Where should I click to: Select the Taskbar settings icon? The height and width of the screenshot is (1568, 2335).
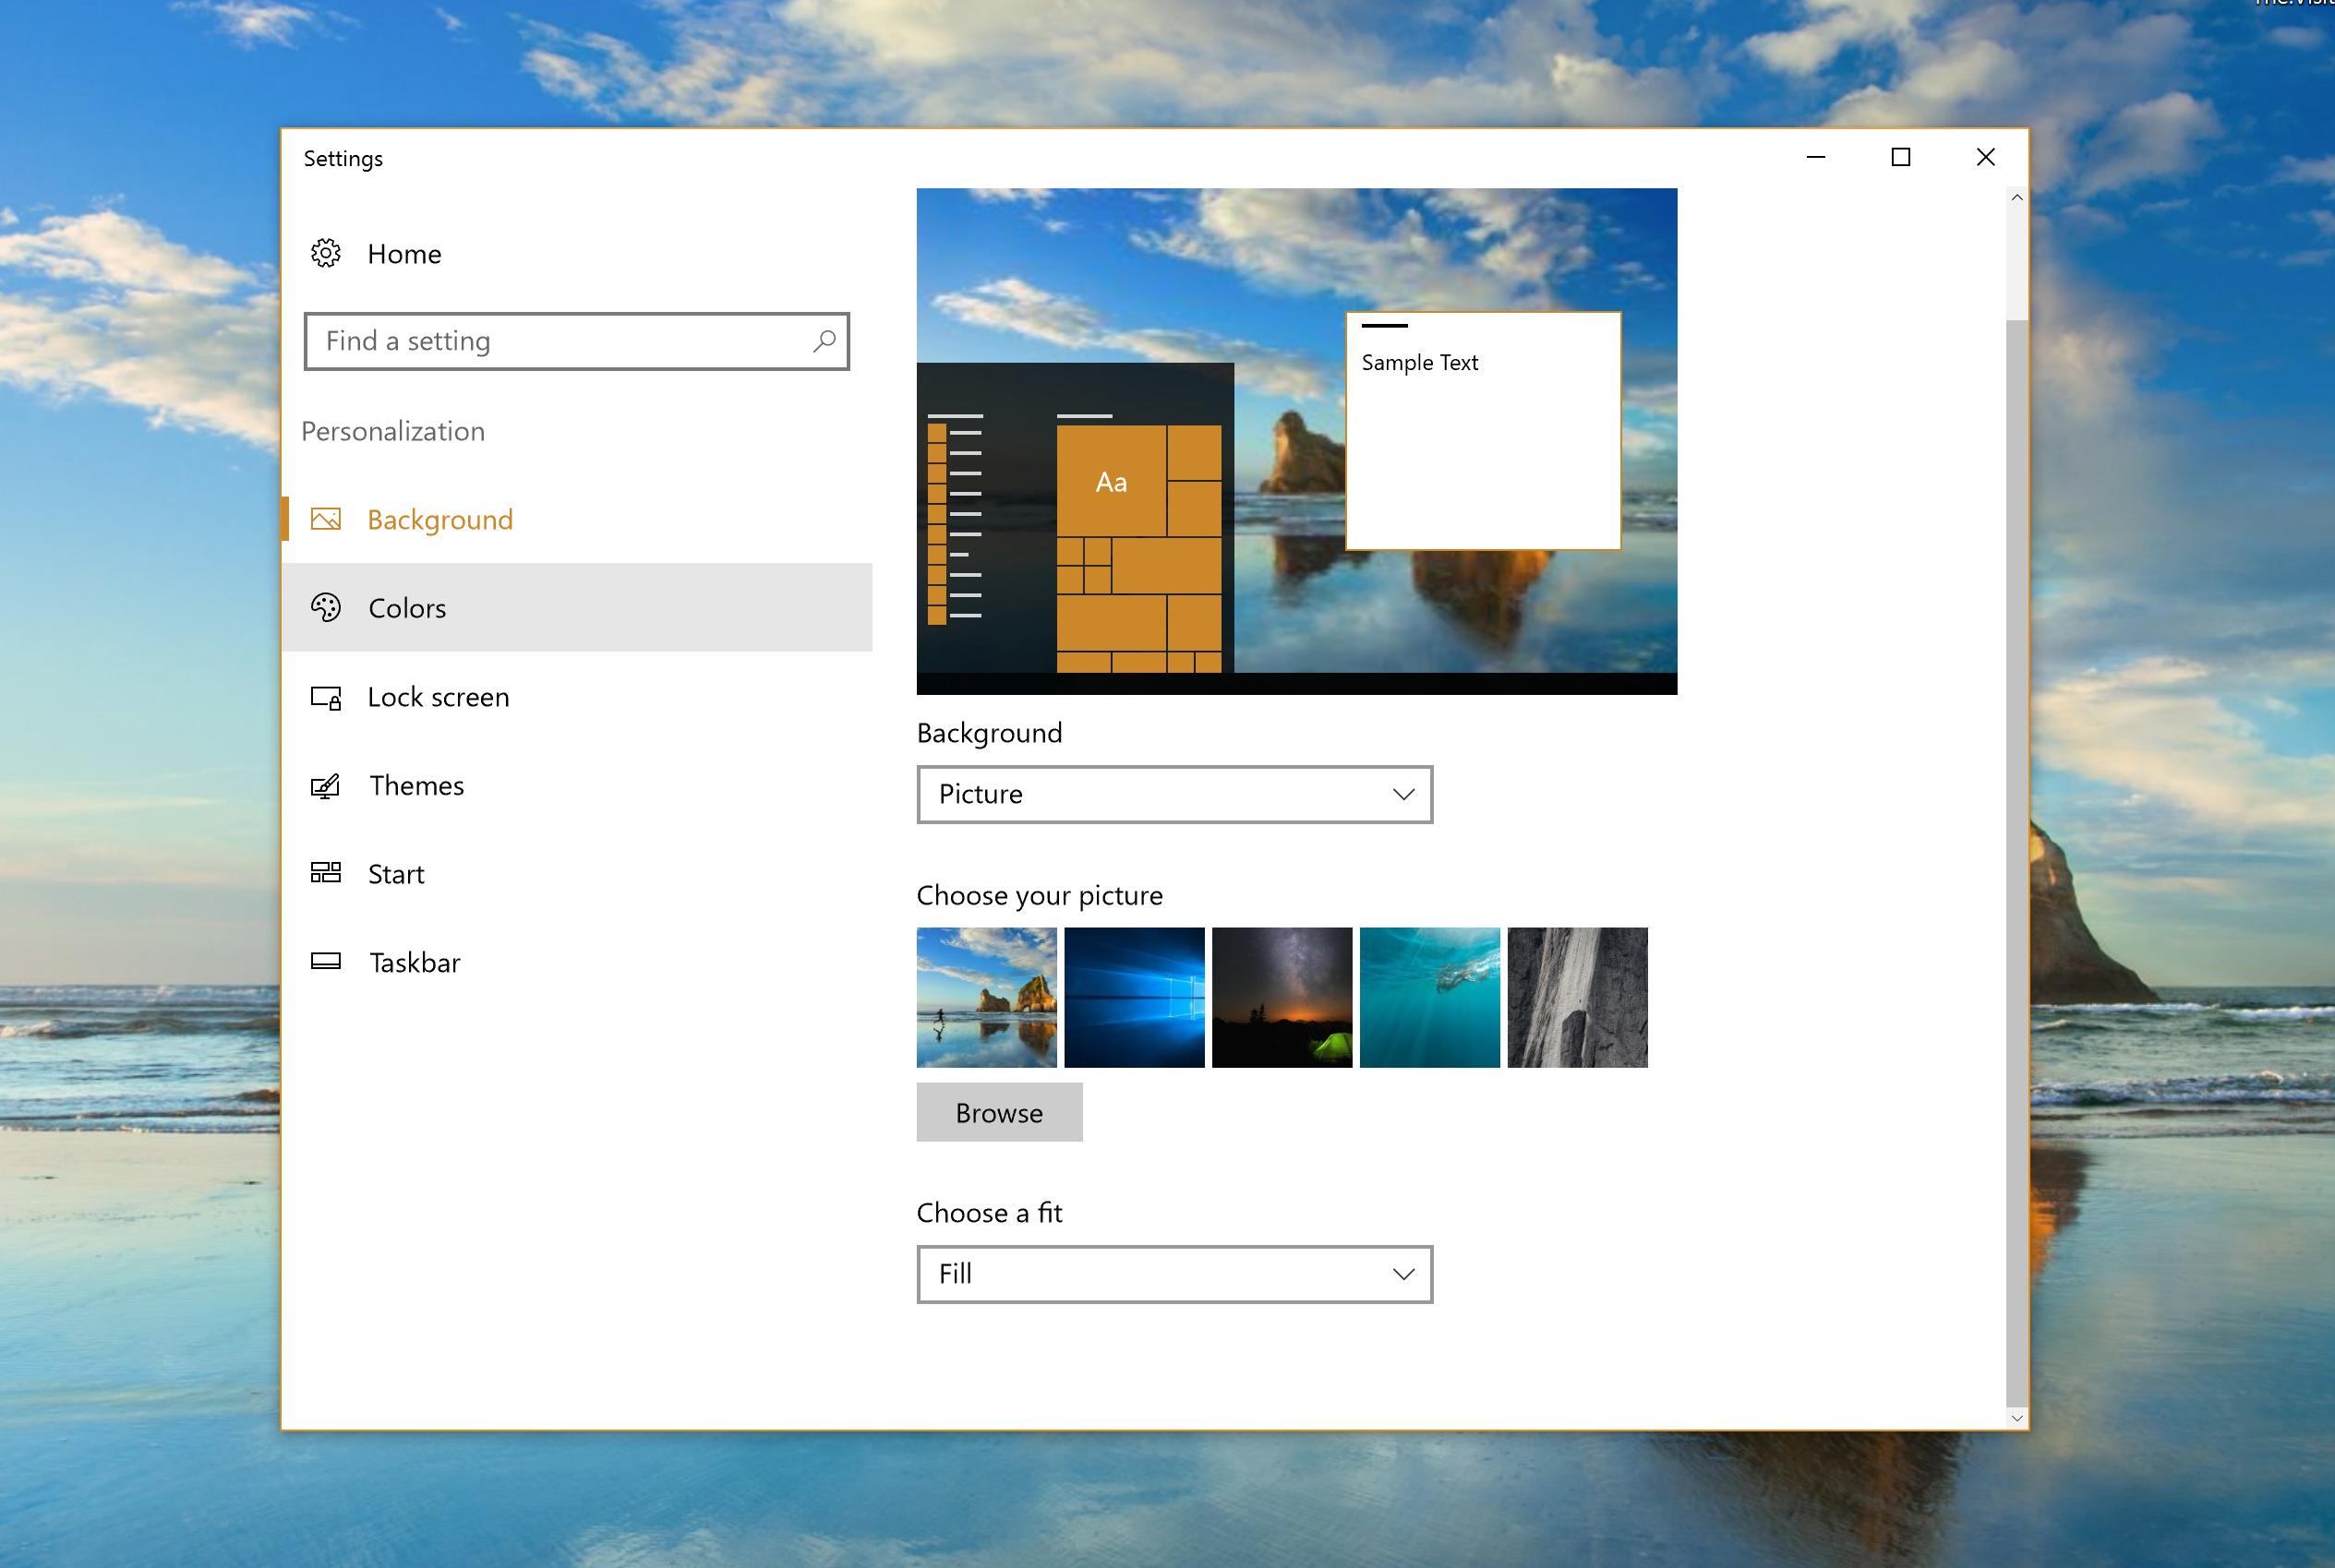tap(328, 959)
